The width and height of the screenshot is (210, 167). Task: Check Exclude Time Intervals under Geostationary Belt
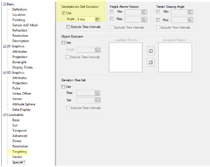coord(68,27)
